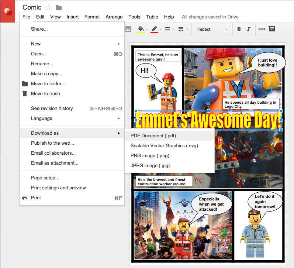
Task: Select Email as attachment...
Action: pyautogui.click(x=72, y=163)
